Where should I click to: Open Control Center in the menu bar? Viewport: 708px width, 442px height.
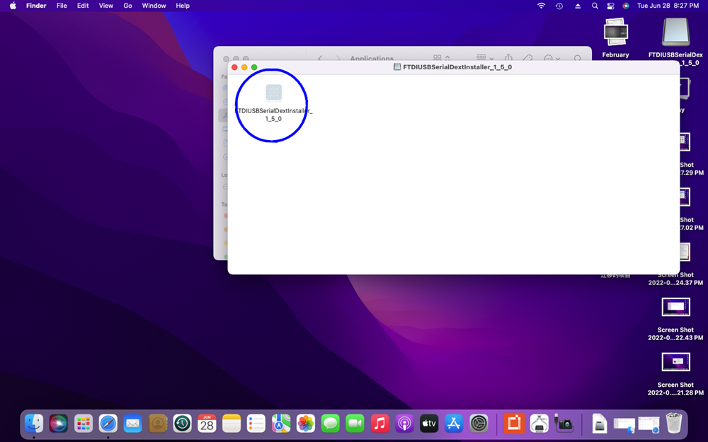click(610, 6)
